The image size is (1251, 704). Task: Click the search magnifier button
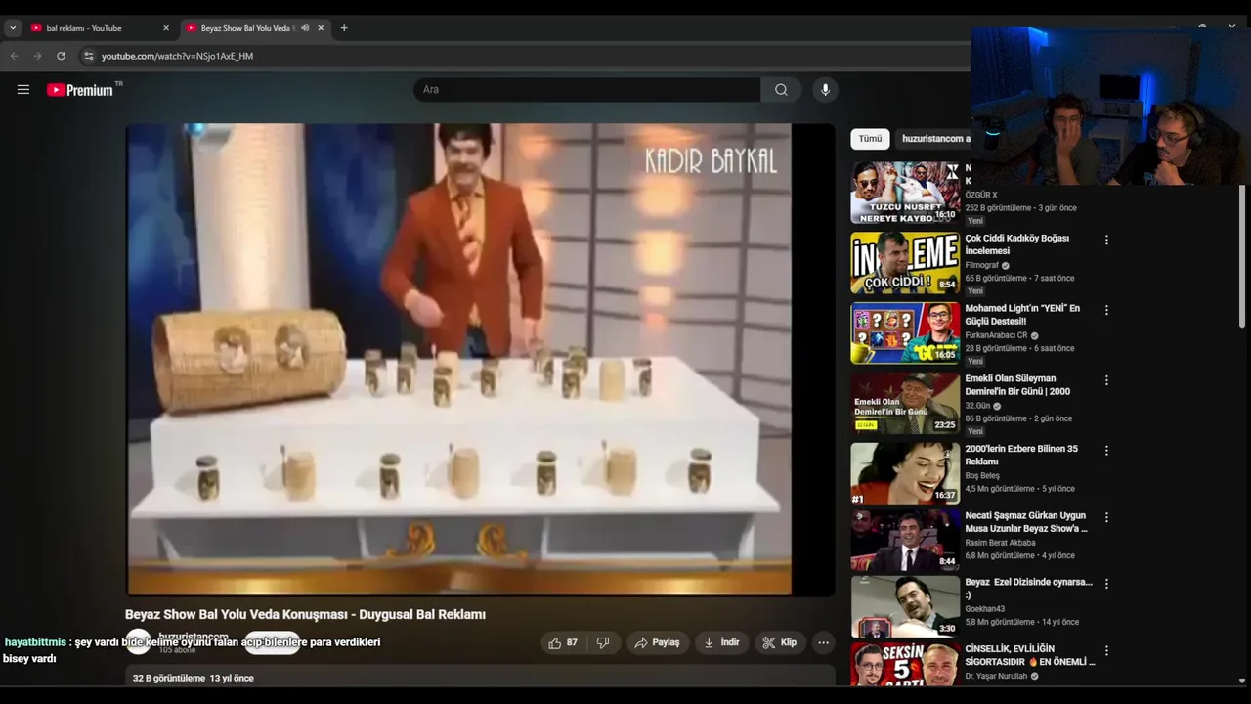tap(781, 89)
